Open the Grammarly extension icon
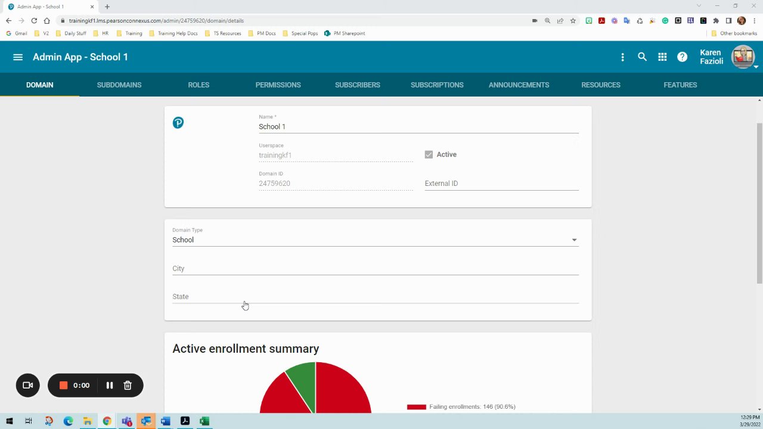763x429 pixels. click(x=665, y=20)
